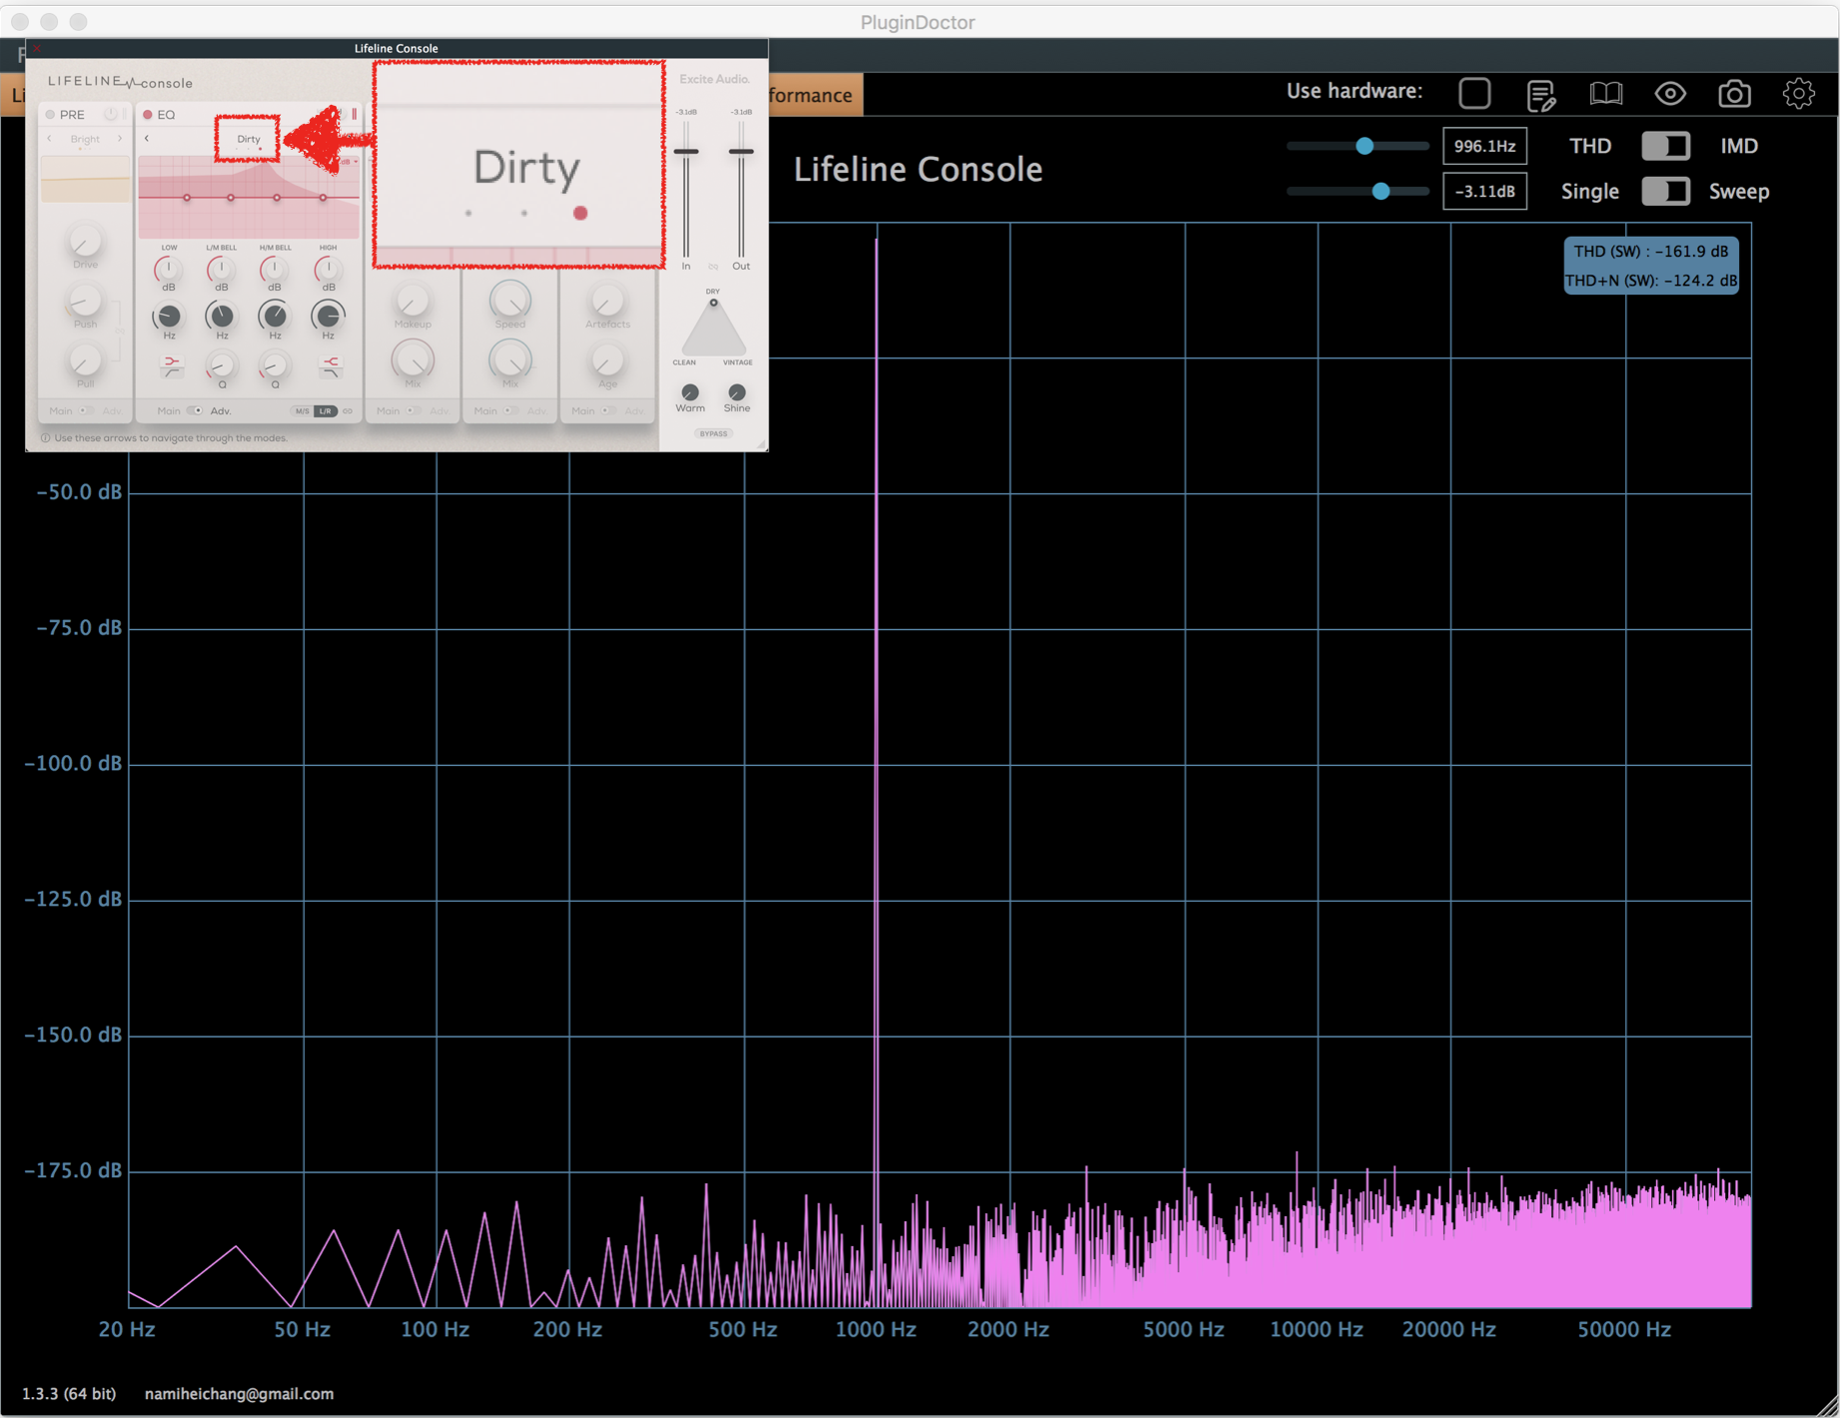Click the HIGH band Hz knob
This screenshot has width=1840, height=1418.
tap(327, 316)
